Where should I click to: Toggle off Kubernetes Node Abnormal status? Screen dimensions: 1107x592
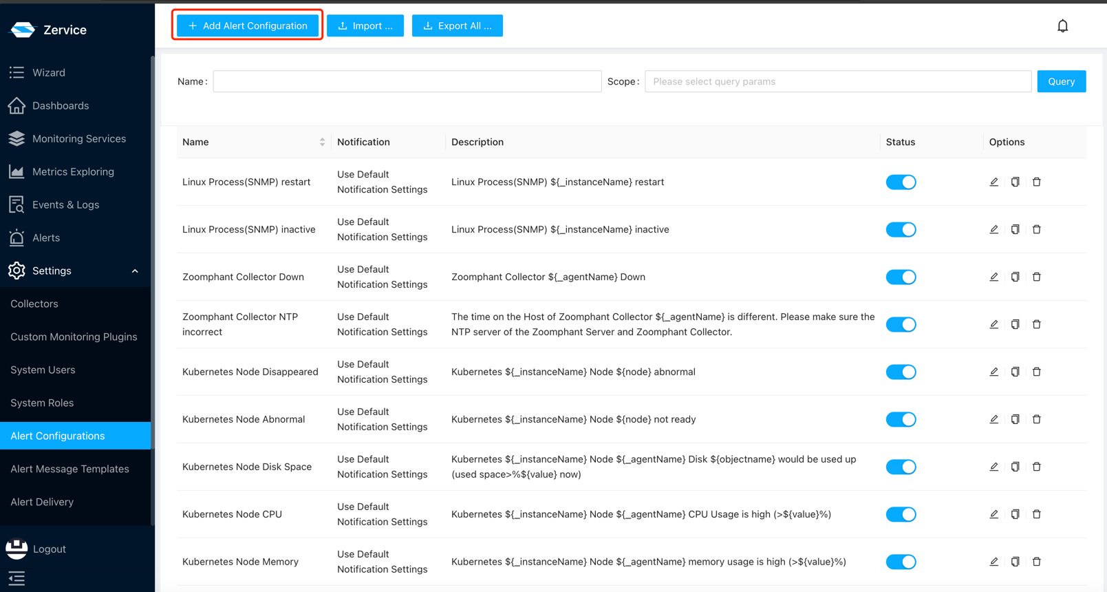point(901,419)
